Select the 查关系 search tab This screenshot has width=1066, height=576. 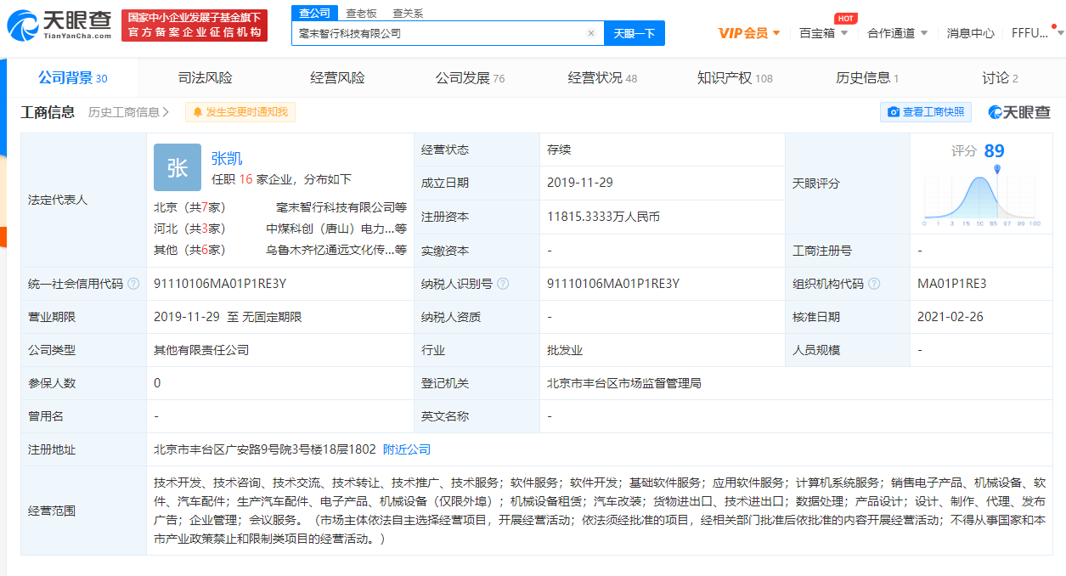408,13
